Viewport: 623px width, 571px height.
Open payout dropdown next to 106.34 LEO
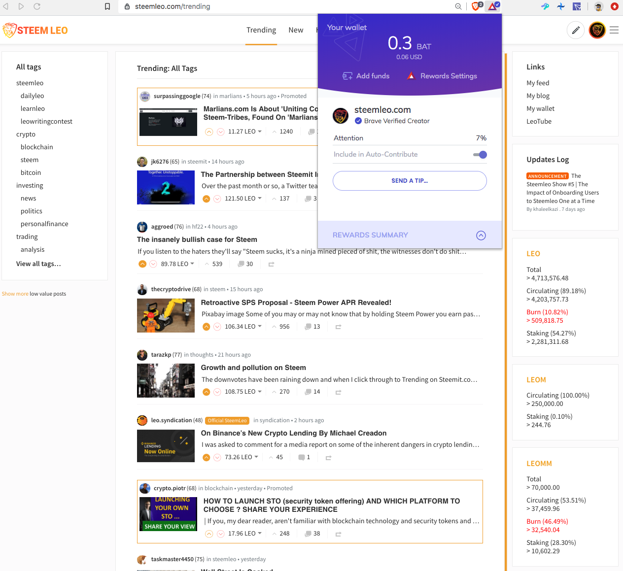click(x=260, y=326)
